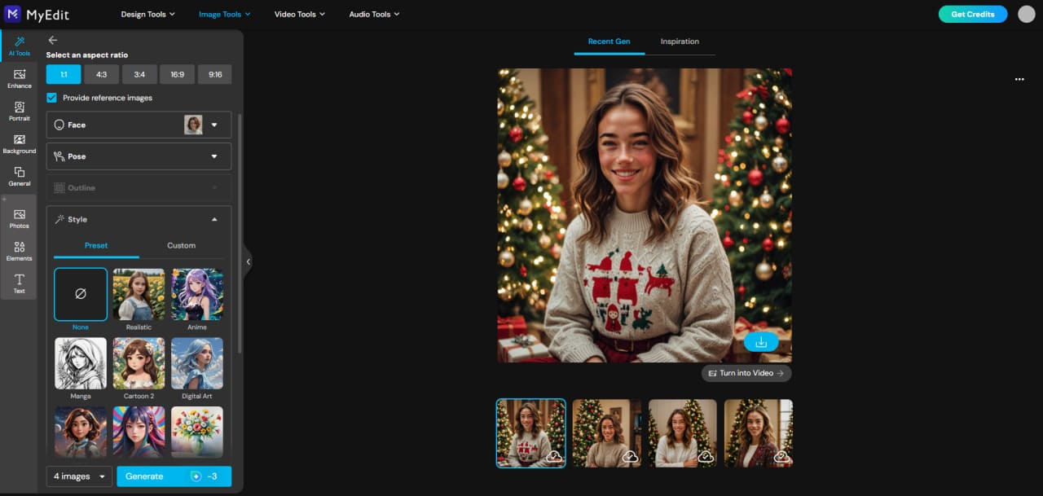
Task: Click the back arrow above aspect ratio options
Action: [53, 38]
